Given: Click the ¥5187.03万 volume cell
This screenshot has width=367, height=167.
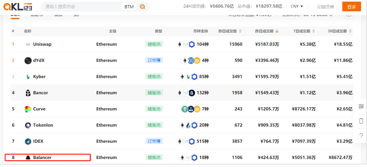Looking at the screenshot, I should tap(267, 44).
